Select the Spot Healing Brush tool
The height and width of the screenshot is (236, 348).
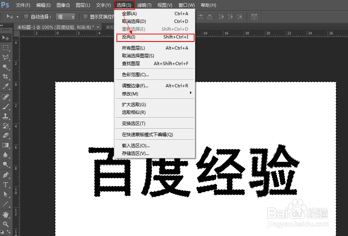[6, 97]
